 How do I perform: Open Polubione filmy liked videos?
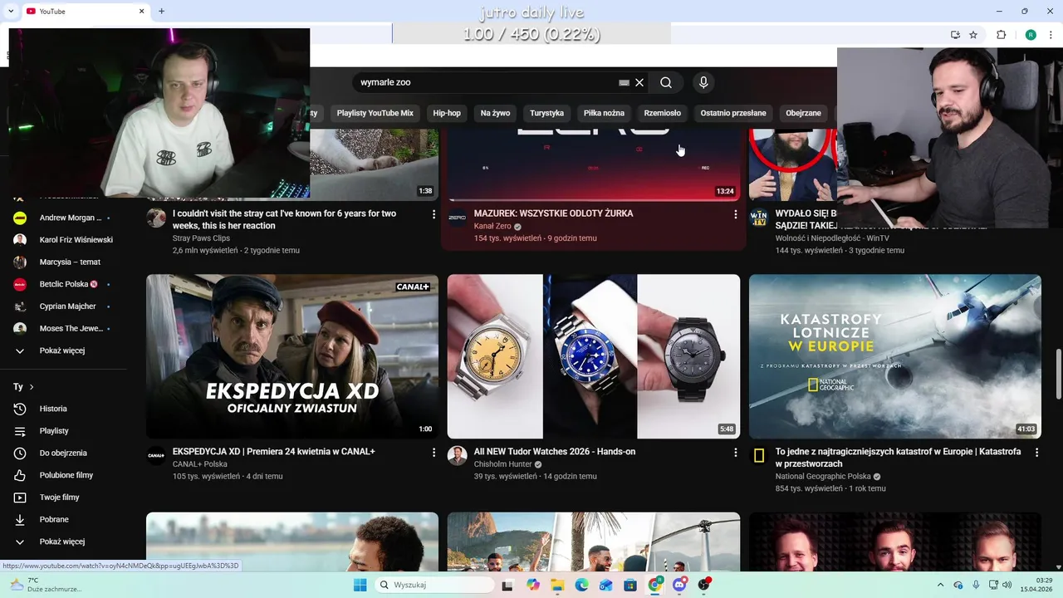coord(66,475)
